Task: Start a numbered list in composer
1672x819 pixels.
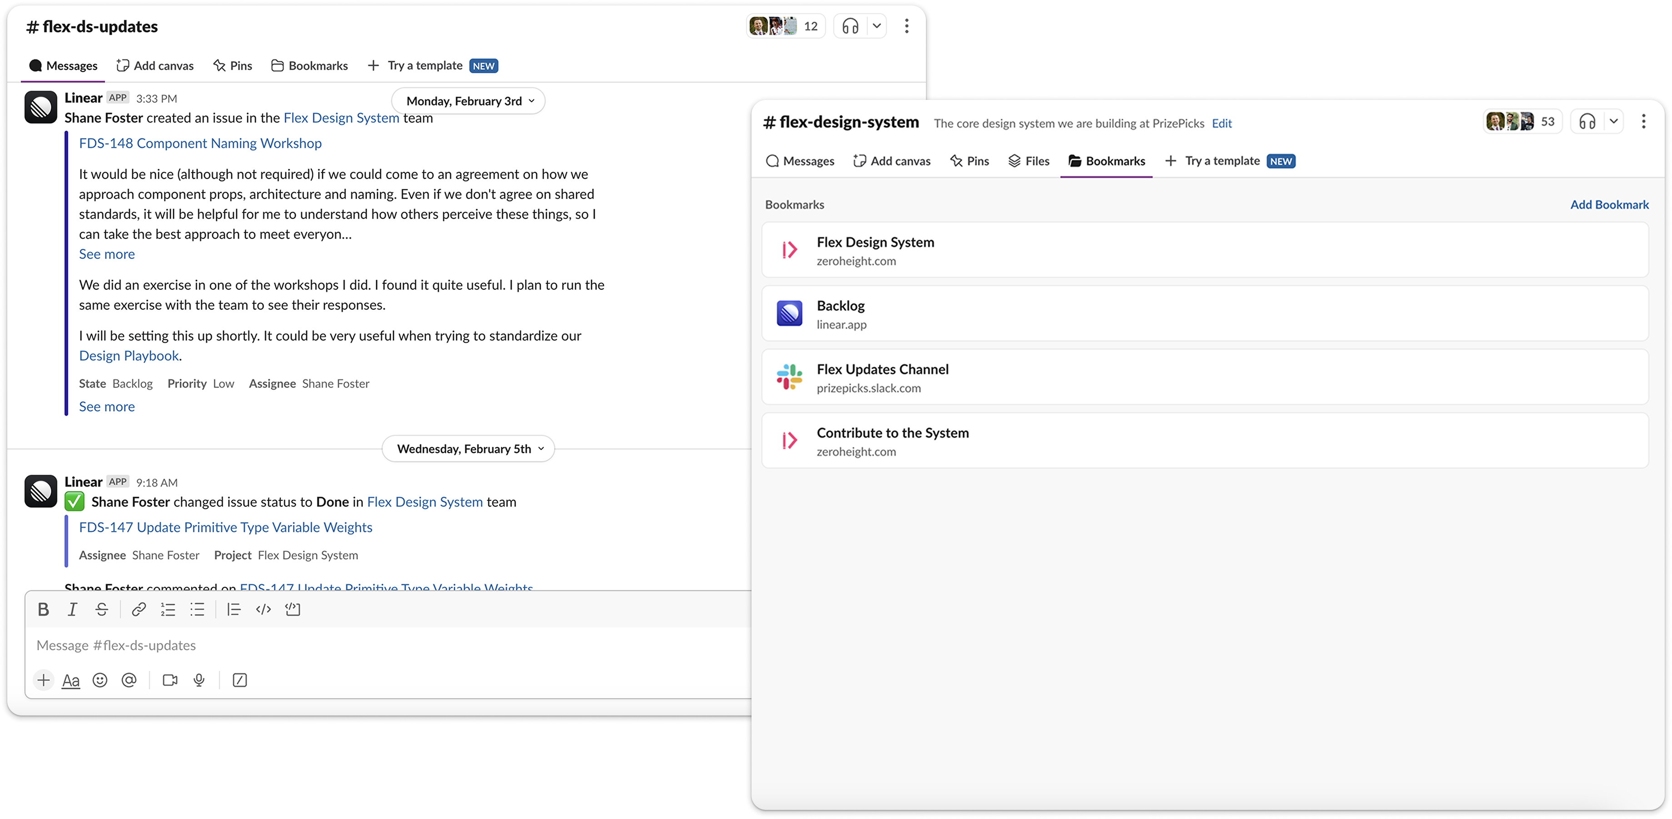Action: [168, 609]
